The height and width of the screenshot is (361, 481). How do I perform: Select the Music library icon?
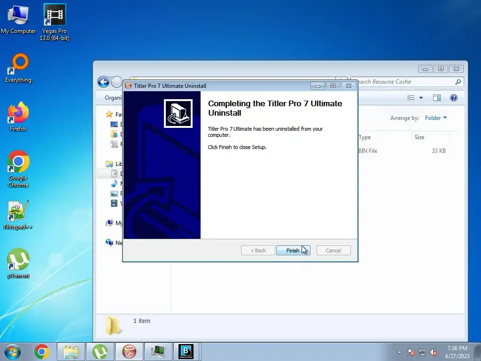coord(114,184)
